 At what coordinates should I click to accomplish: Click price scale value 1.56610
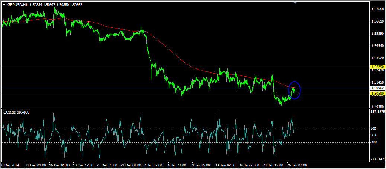[378, 21]
